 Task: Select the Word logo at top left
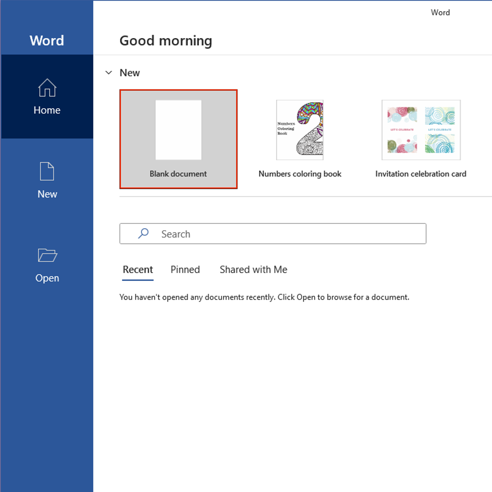coord(47,40)
